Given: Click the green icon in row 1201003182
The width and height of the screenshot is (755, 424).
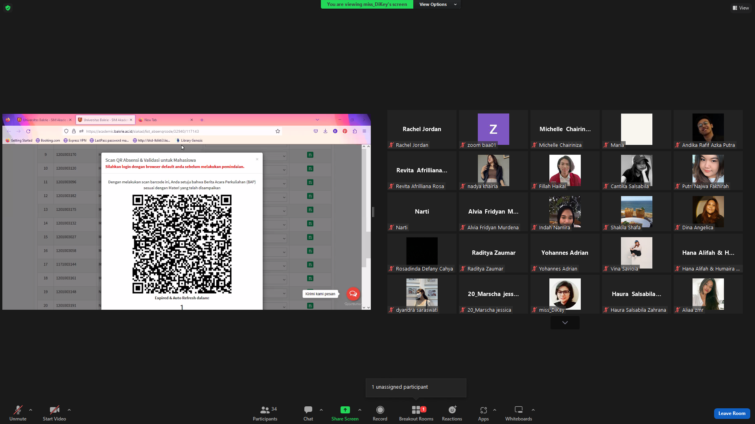Looking at the screenshot, I should click(310, 196).
